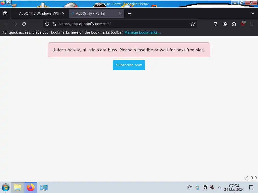The height and width of the screenshot is (193, 258).
Task: Go forward one page
Action: (15, 24)
